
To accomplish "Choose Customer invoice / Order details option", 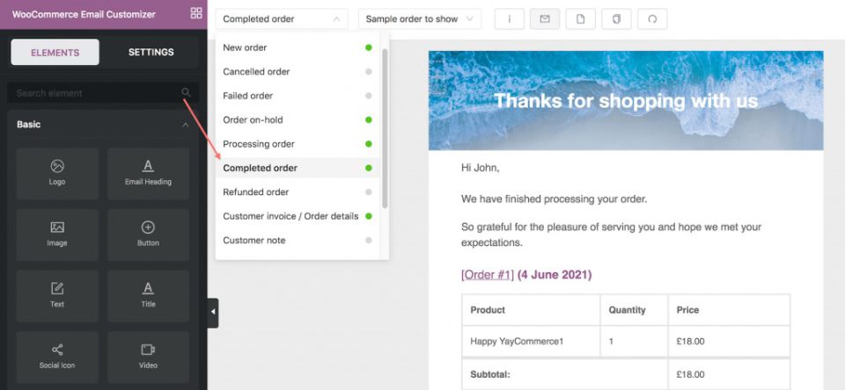I will pos(290,216).
